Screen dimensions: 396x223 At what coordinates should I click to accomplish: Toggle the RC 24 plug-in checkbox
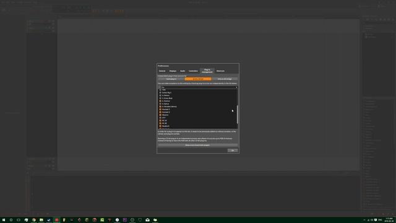pos(160,121)
